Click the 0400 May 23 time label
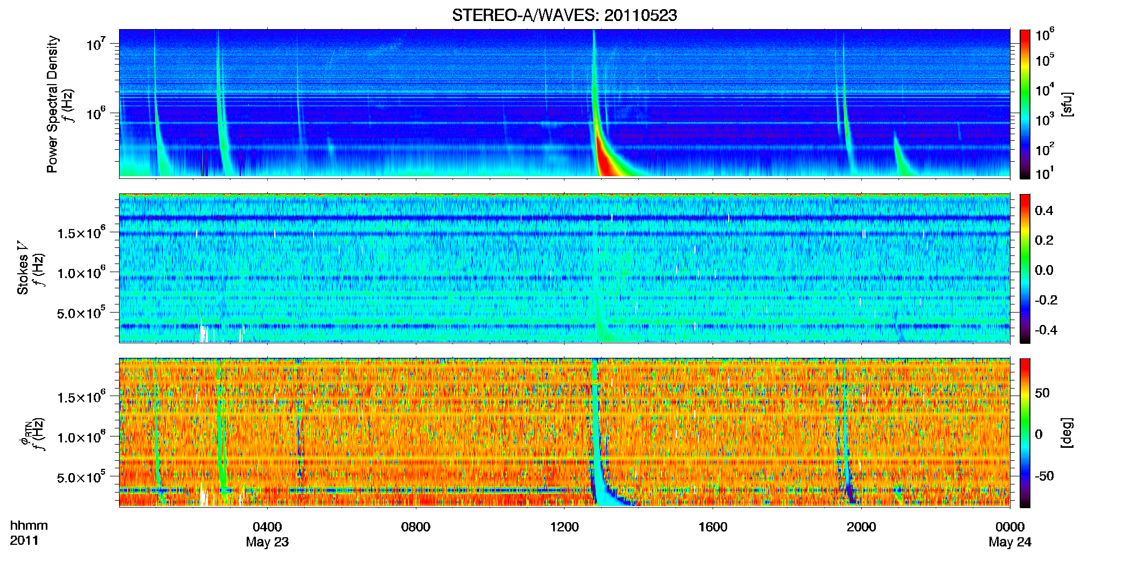The image size is (1129, 582). click(267, 534)
